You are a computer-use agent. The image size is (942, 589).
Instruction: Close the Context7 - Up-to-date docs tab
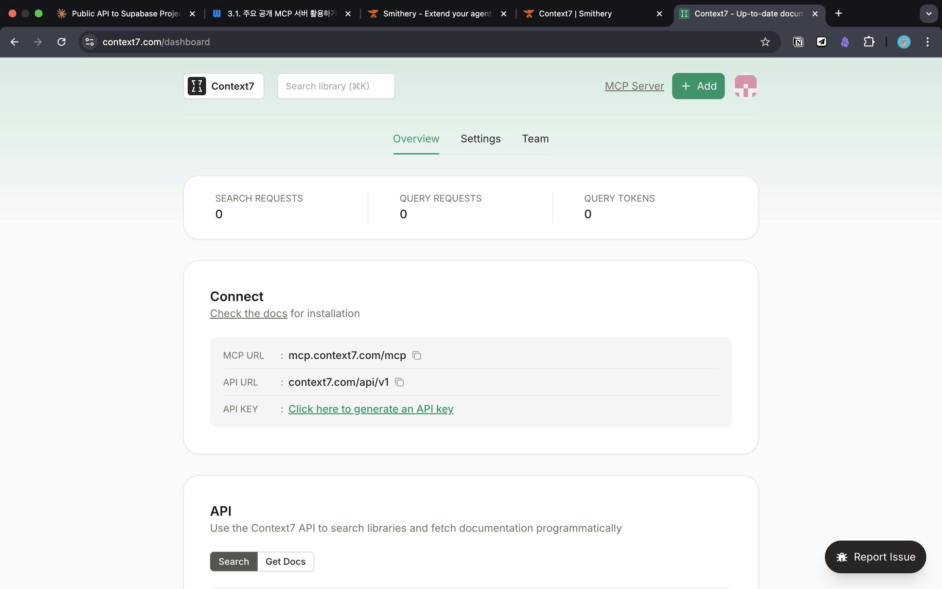coord(815,14)
